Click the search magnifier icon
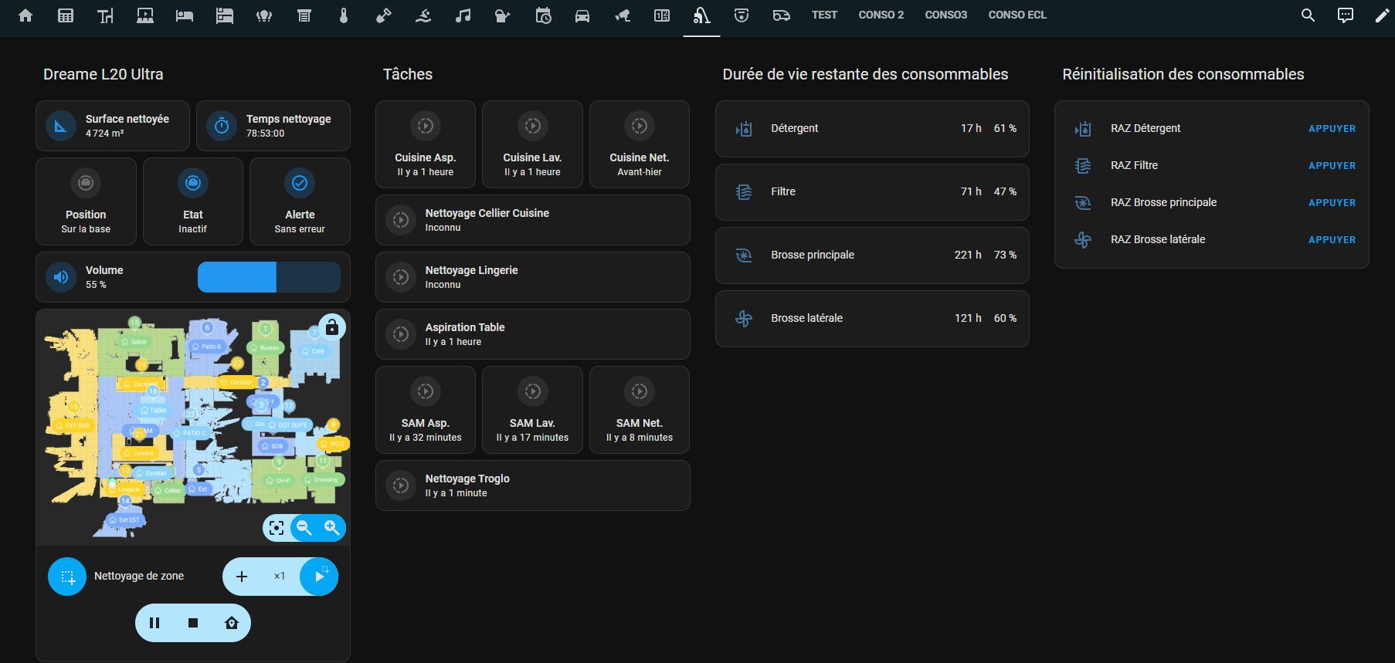1395x663 pixels. [1308, 15]
